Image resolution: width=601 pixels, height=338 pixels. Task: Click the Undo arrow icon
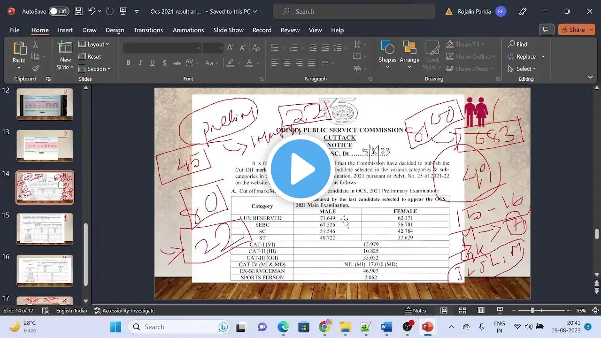tap(92, 11)
